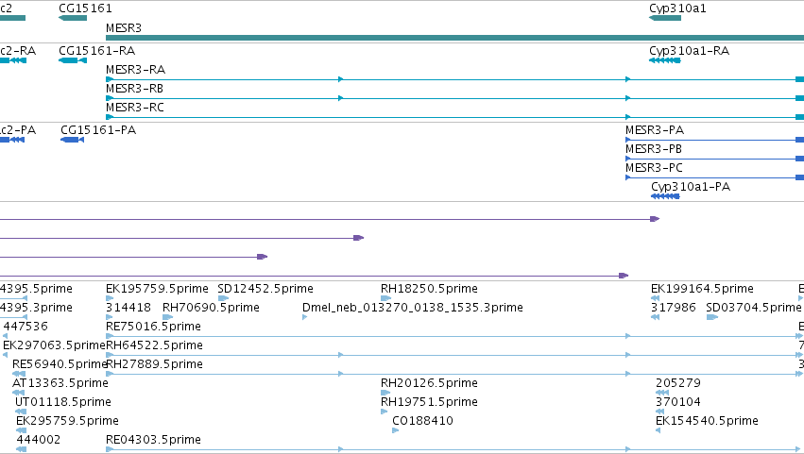Click the CG15161-PA protein label
The image size is (804, 454).
click(98, 130)
